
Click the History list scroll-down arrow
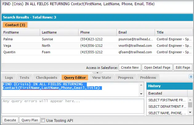pos(190,112)
